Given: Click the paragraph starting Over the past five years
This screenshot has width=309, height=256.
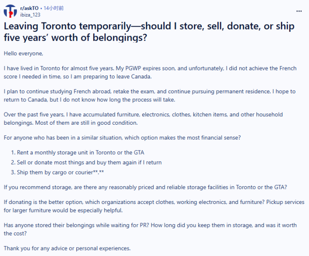Looking at the screenshot, I should [143, 119].
